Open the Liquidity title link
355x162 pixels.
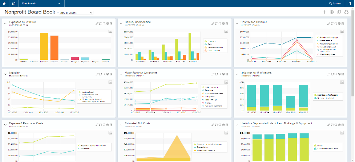click(14, 73)
